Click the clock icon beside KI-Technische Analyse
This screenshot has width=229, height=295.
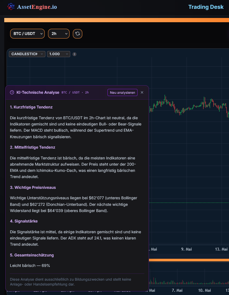point(12,92)
